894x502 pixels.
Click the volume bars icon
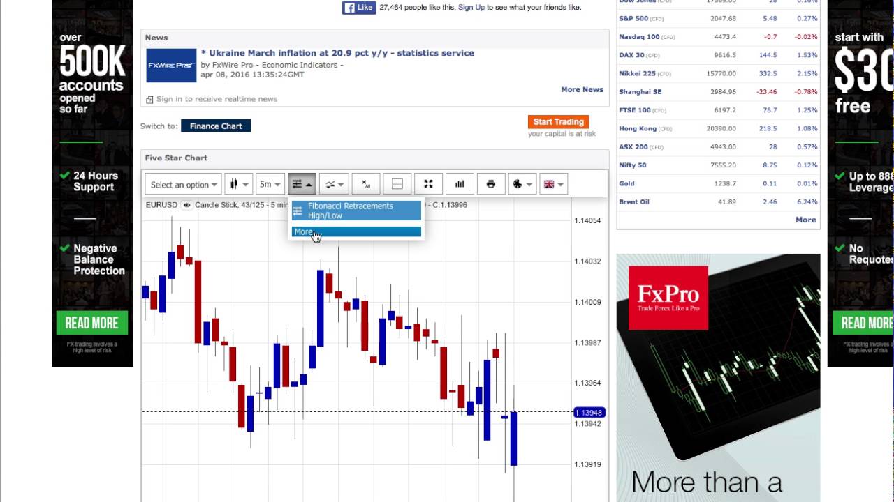tap(460, 184)
